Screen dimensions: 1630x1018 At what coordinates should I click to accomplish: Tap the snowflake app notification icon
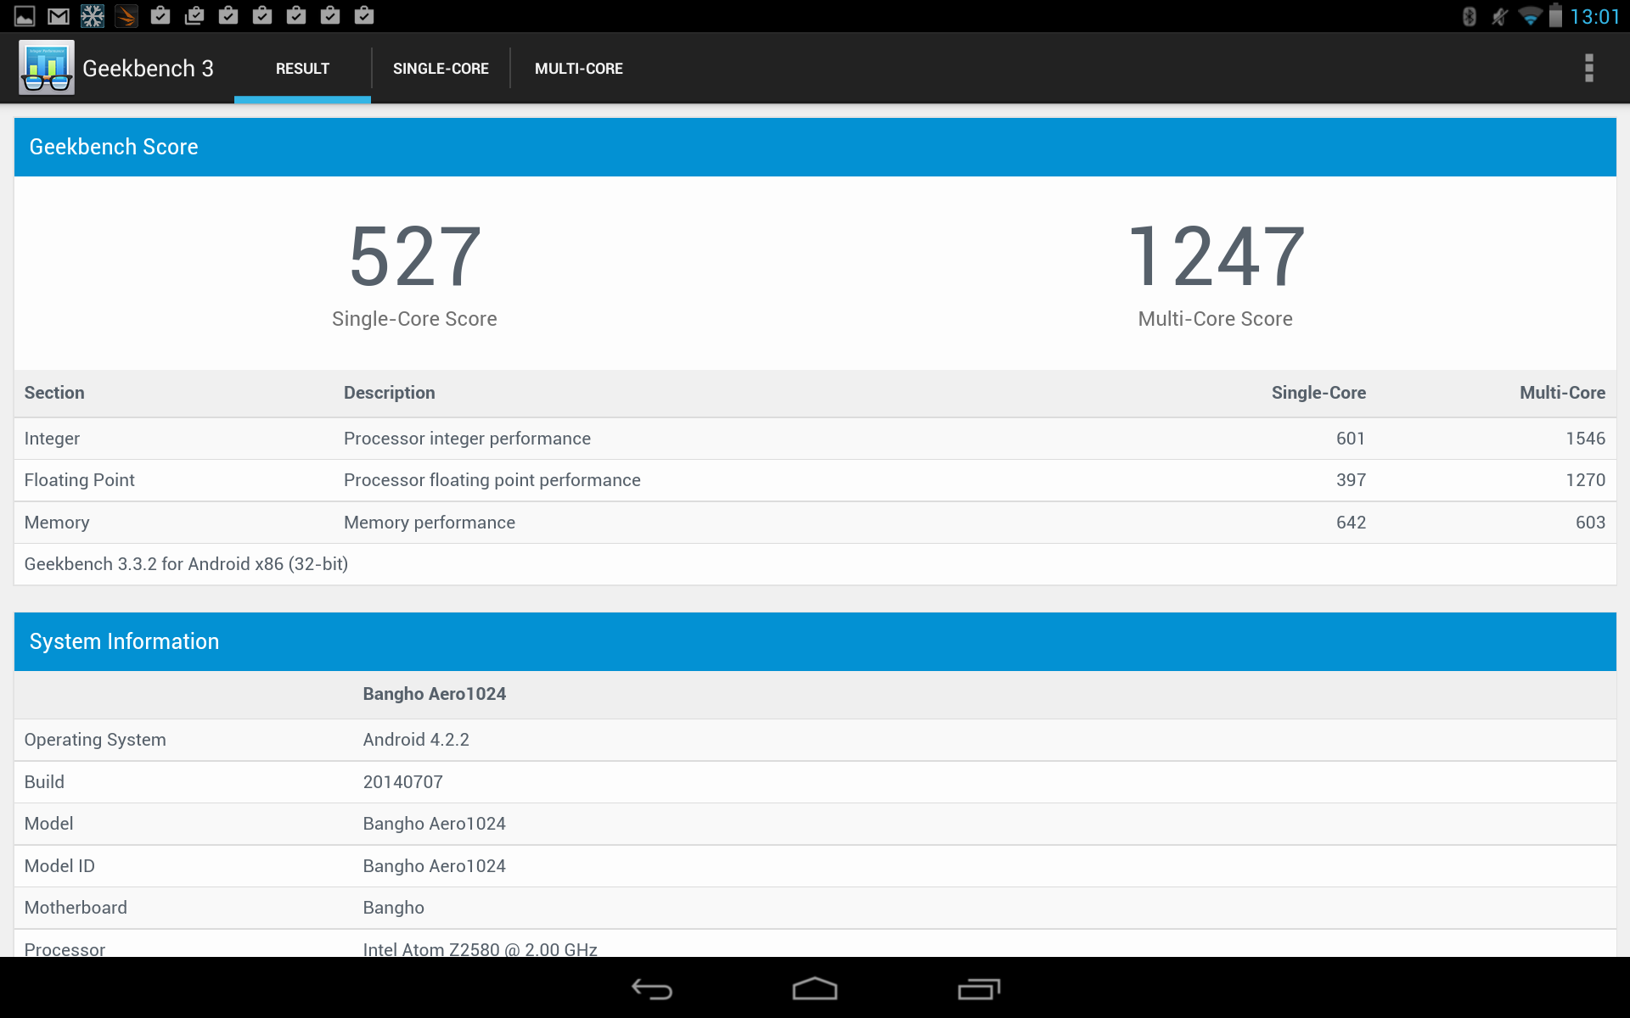point(93,16)
